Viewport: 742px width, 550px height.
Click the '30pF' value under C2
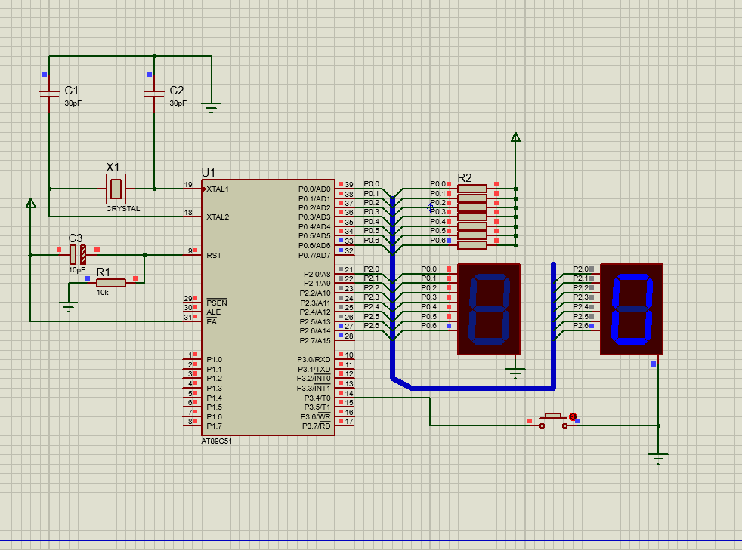click(178, 103)
